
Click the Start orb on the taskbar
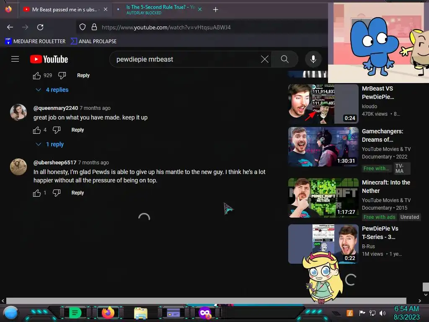(x=11, y=313)
